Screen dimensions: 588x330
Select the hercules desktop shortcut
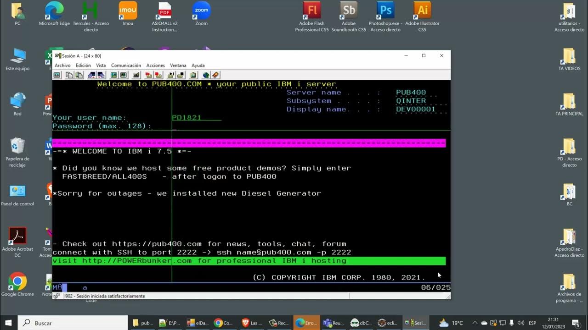(91, 17)
